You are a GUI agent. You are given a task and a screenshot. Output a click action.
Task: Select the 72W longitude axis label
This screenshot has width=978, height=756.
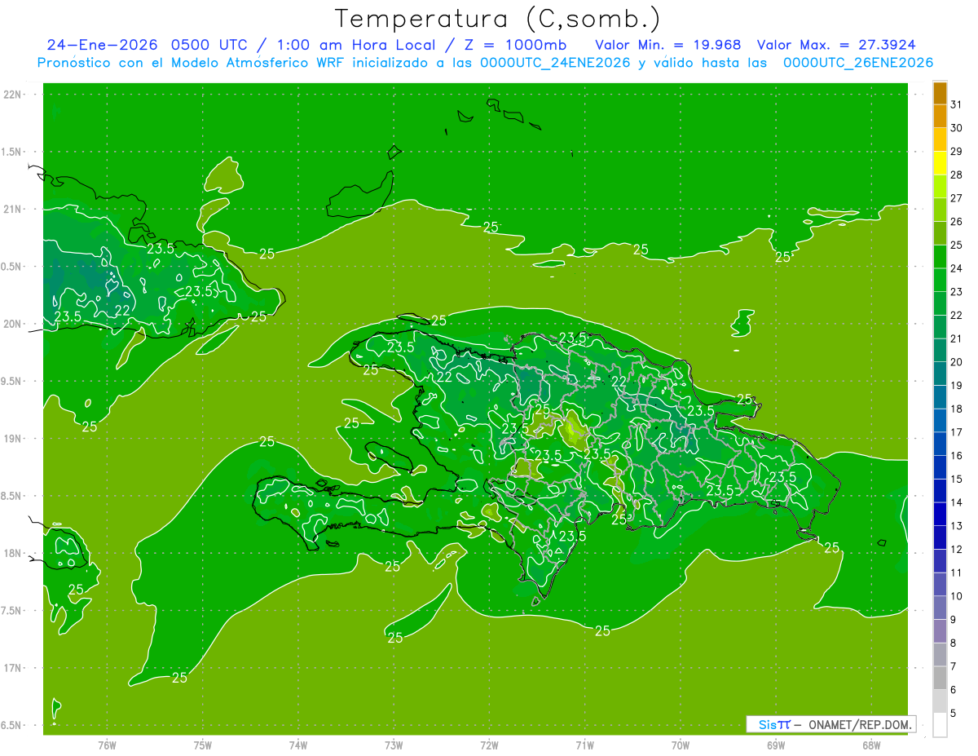[x=489, y=745]
